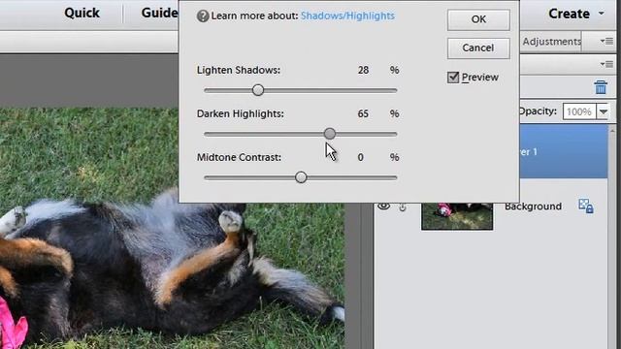
Task: Toggle the Preview checkbox
Action: (x=453, y=78)
